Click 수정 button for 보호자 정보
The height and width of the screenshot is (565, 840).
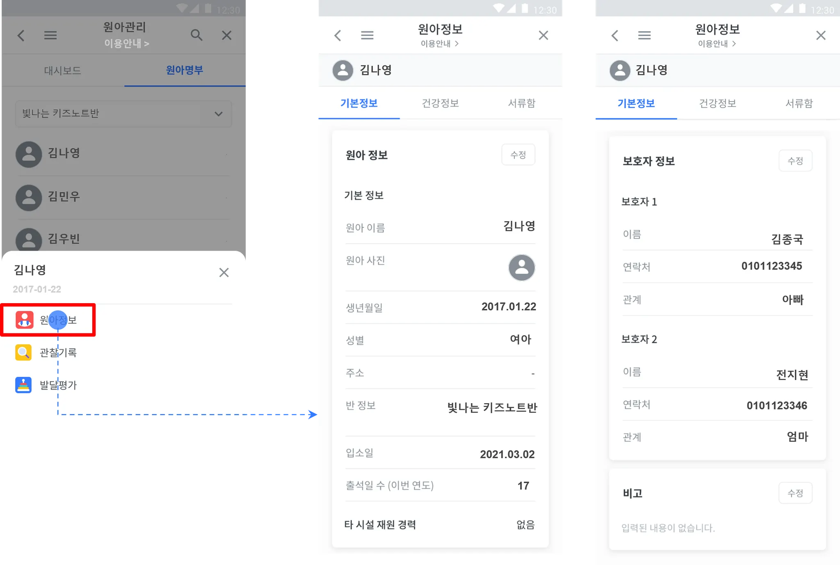point(795,161)
